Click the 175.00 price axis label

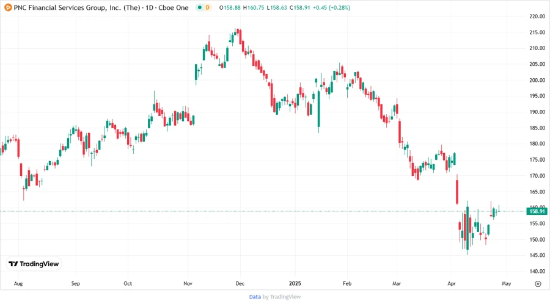[537, 160]
